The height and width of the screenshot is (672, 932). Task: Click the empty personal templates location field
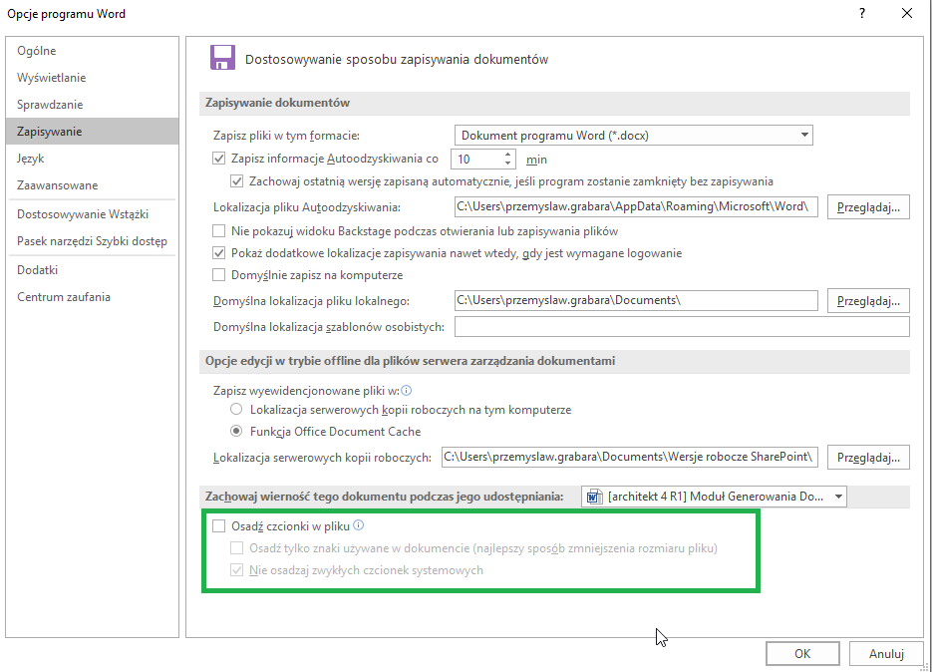pyautogui.click(x=682, y=326)
